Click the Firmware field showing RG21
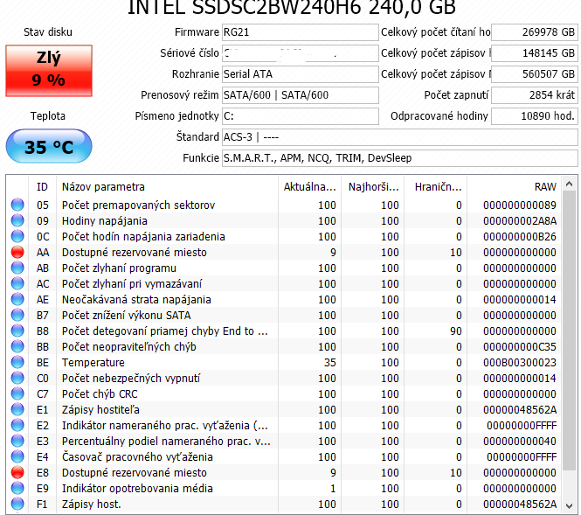Screen dimensions: 581x515 pyautogui.click(x=298, y=32)
